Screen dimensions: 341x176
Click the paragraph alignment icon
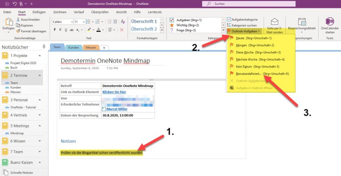[110, 30]
